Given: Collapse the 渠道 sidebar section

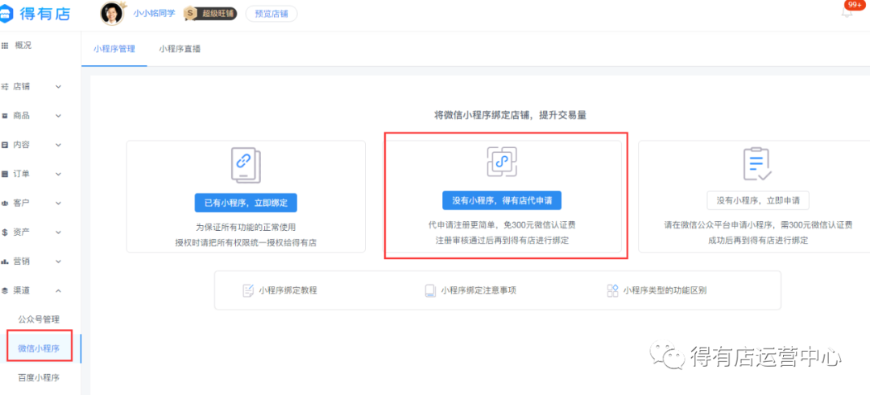Looking at the screenshot, I should 32,290.
